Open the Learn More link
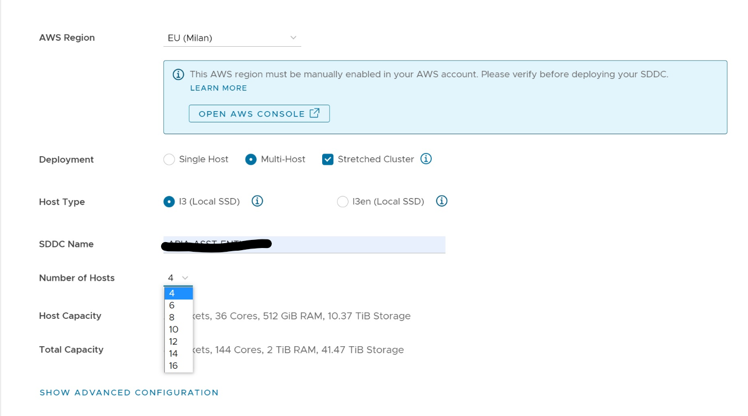Screen dimensions: 748x416 [x=219, y=88]
